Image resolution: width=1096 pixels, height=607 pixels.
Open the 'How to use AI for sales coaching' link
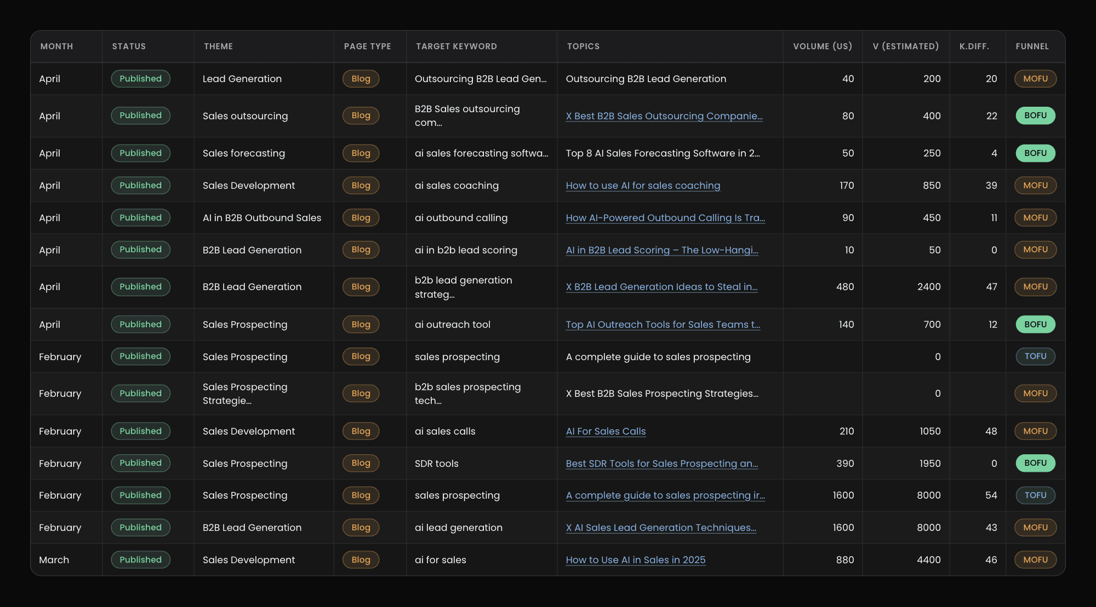(643, 186)
